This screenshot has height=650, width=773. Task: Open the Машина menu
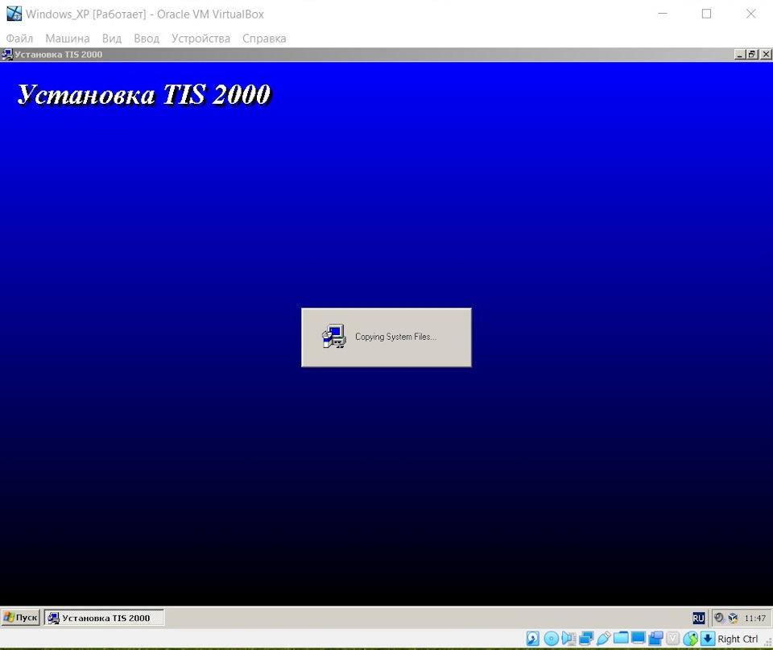[68, 39]
